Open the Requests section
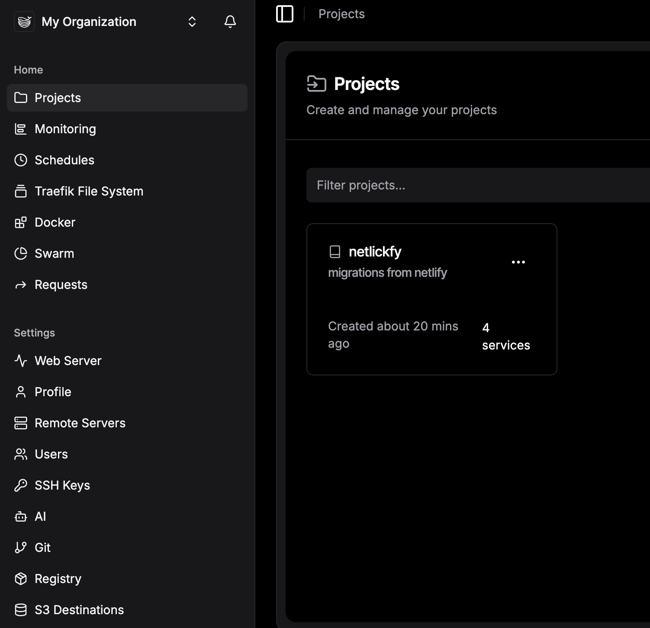 (x=61, y=285)
